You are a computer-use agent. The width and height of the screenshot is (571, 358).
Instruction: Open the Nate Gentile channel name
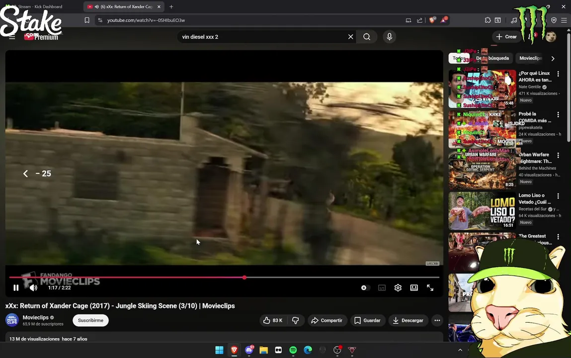(x=529, y=87)
